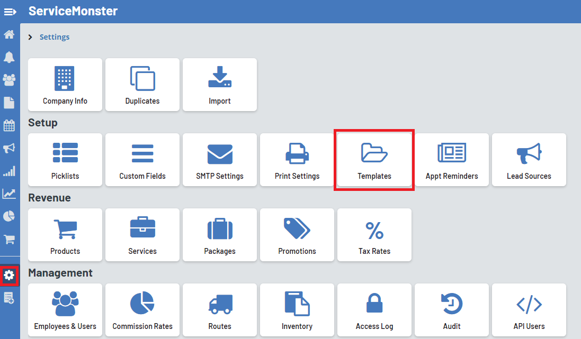Click the Settings breadcrumb link

pos(55,37)
